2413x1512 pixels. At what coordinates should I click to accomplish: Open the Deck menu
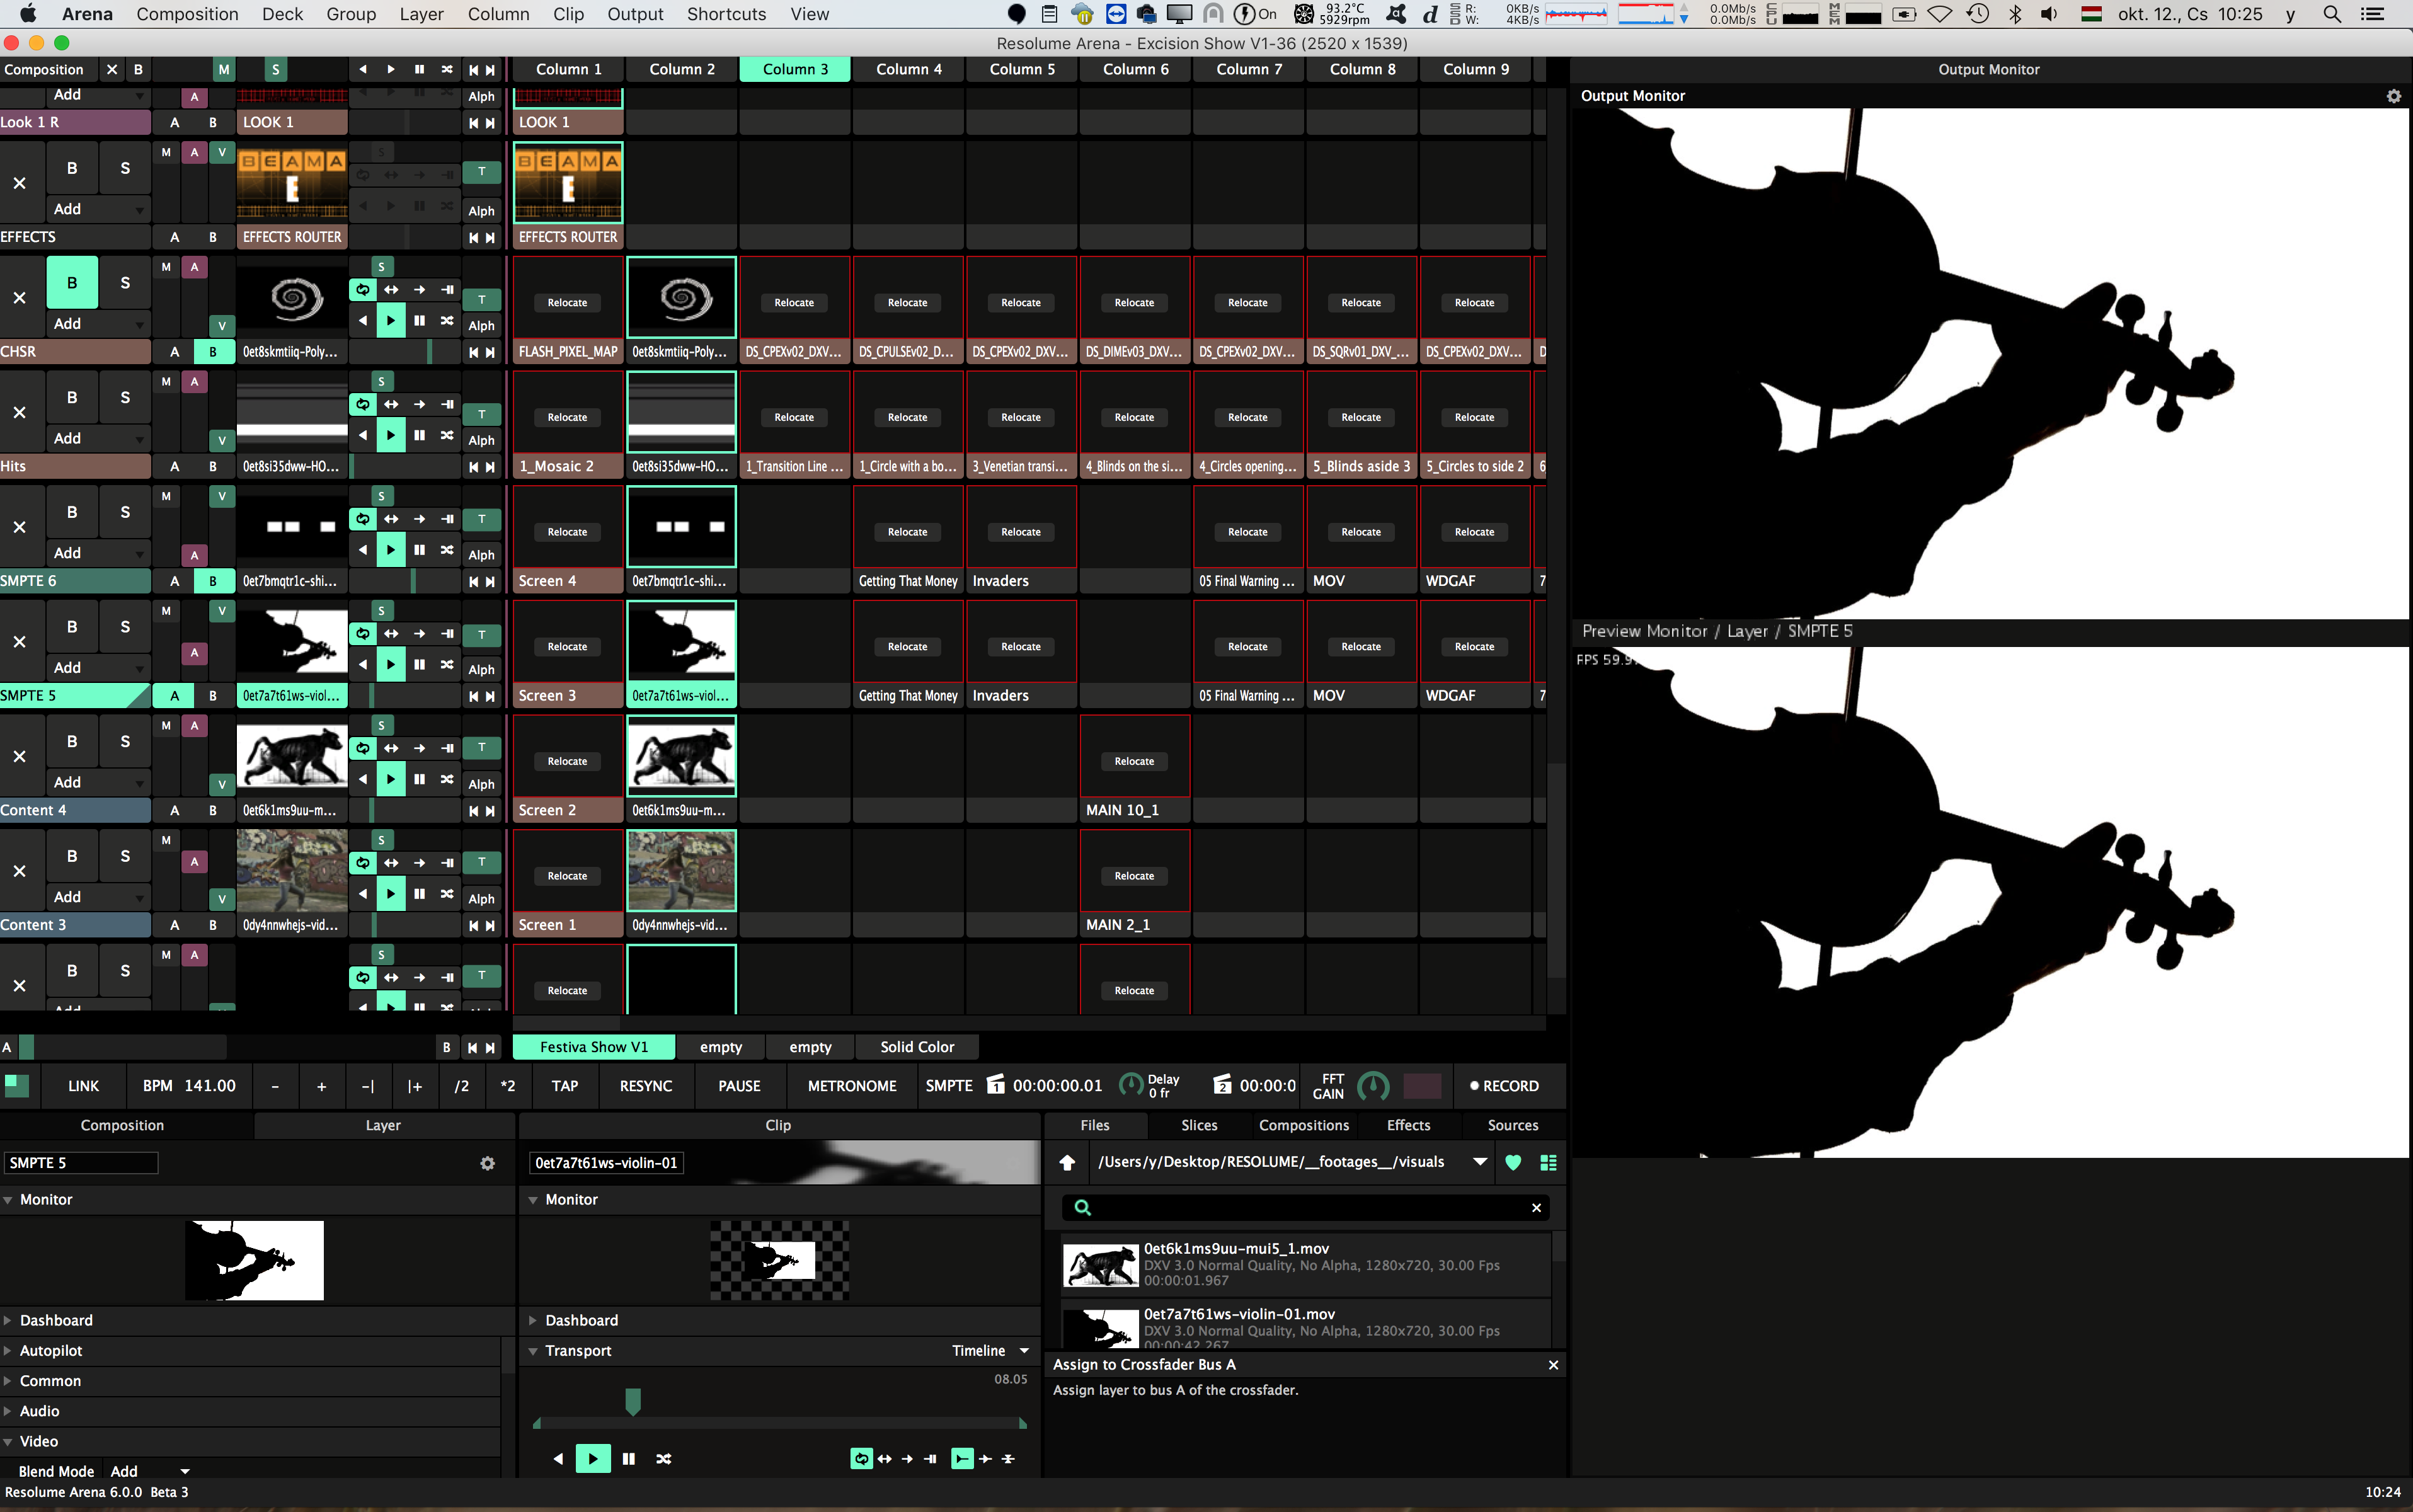coord(282,14)
